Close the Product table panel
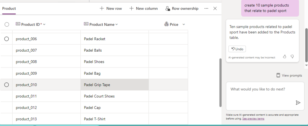308x126 pixels. (x=215, y=8)
